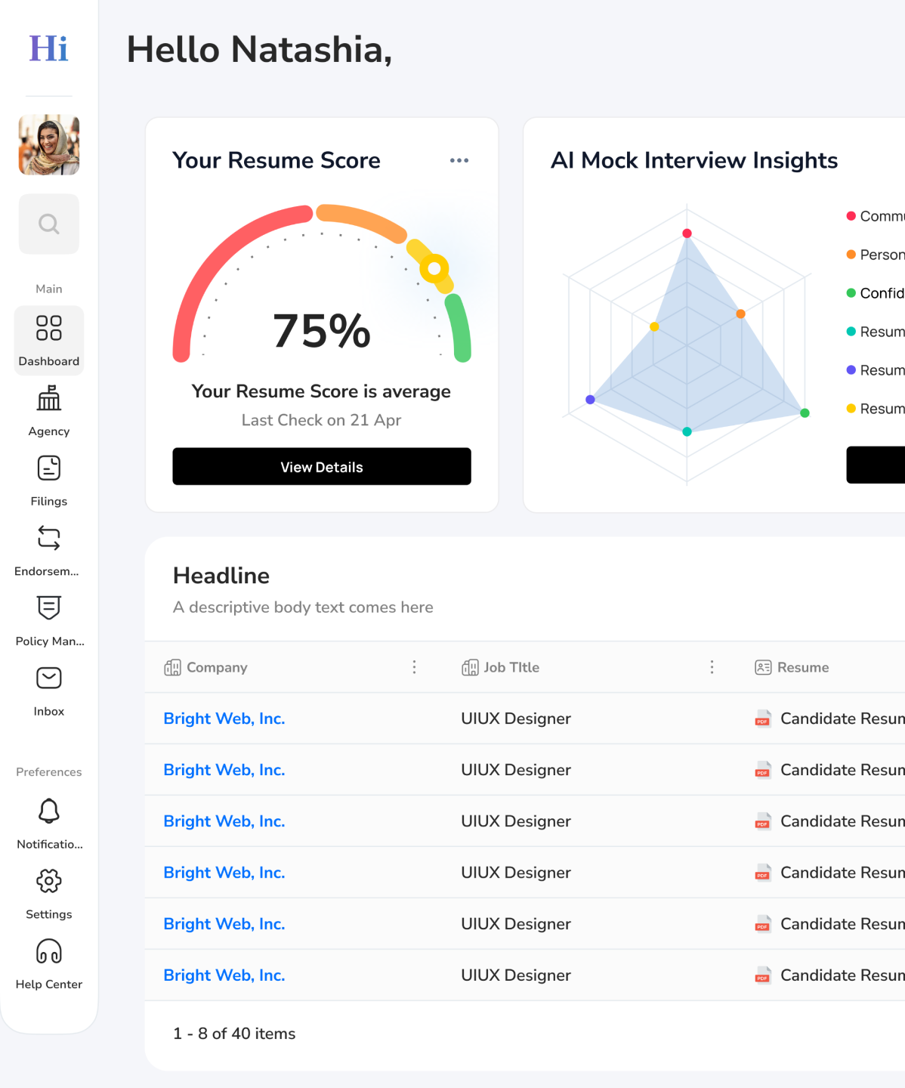The width and height of the screenshot is (905, 1088).
Task: Open the Help Center headphones icon
Action: 48,951
